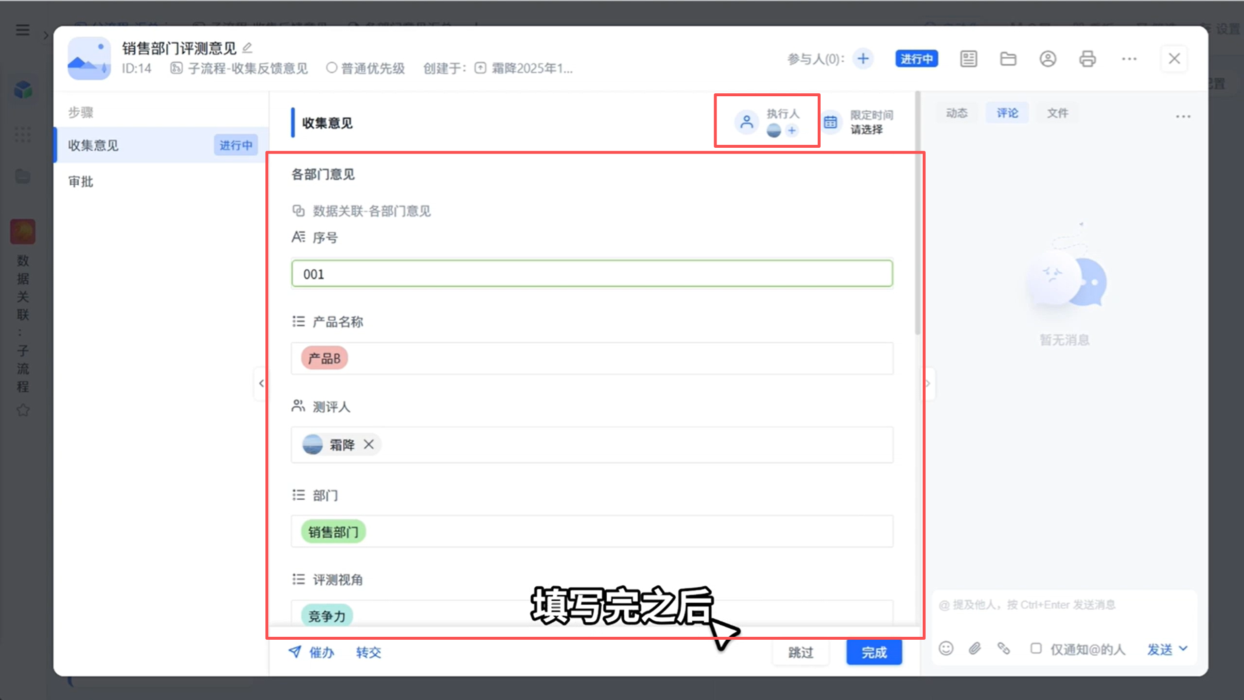Click the creator text 霜降2025年1...
The image size is (1244, 700).
[532, 68]
